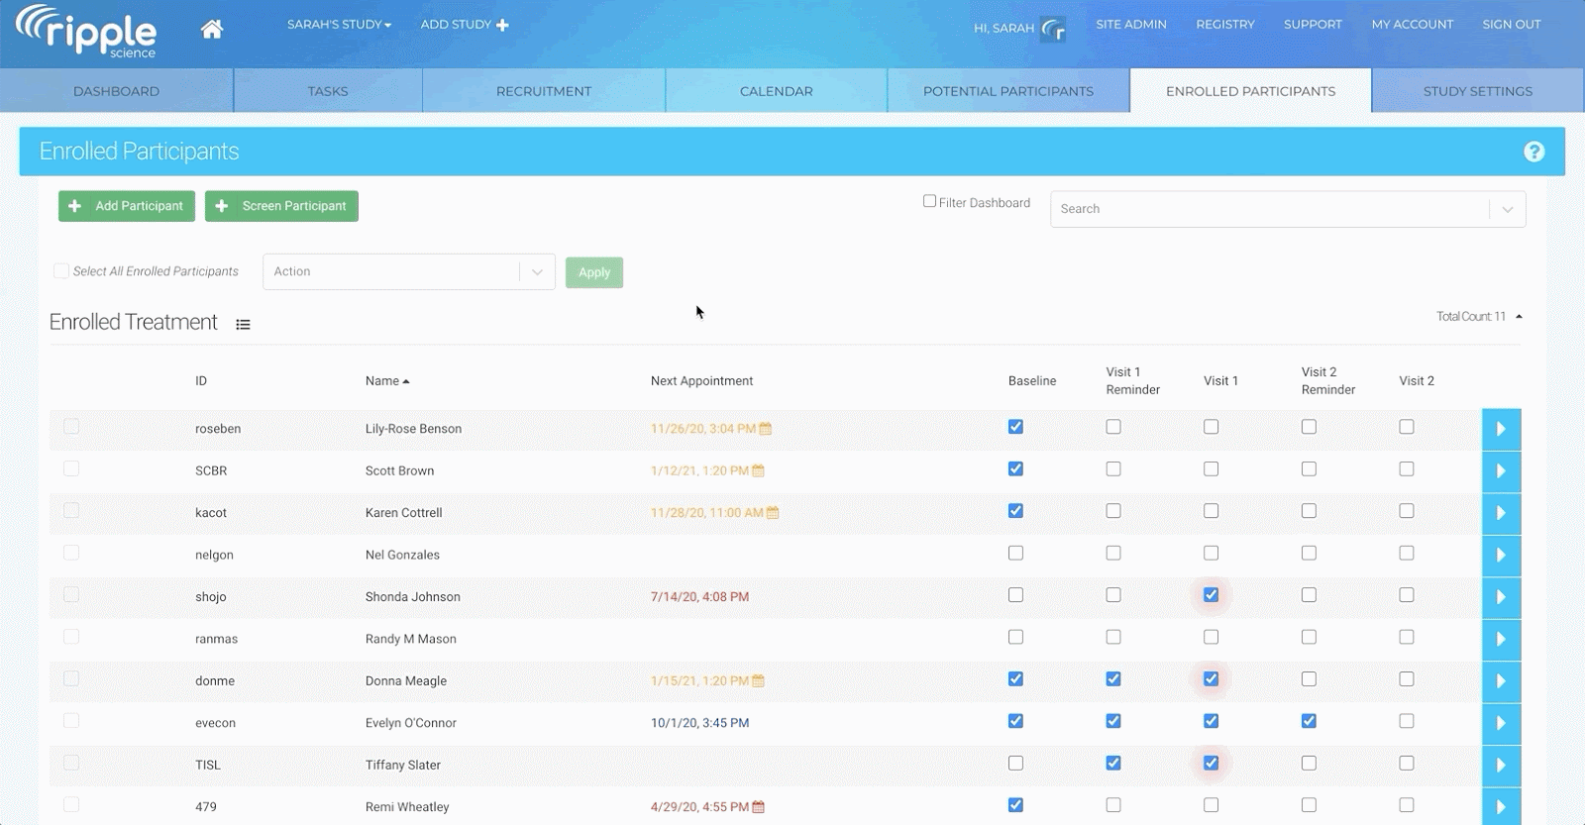Open the Action dropdown
This screenshot has width=1585, height=825.
[x=408, y=271]
